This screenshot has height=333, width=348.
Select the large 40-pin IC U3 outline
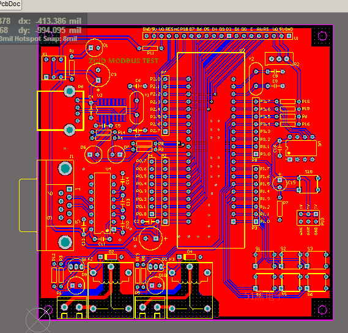pyautogui.click(x=211, y=151)
